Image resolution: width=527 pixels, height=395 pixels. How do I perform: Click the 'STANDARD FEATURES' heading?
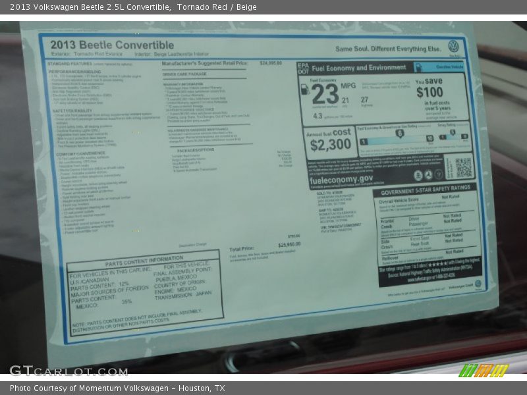pyautogui.click(x=70, y=64)
